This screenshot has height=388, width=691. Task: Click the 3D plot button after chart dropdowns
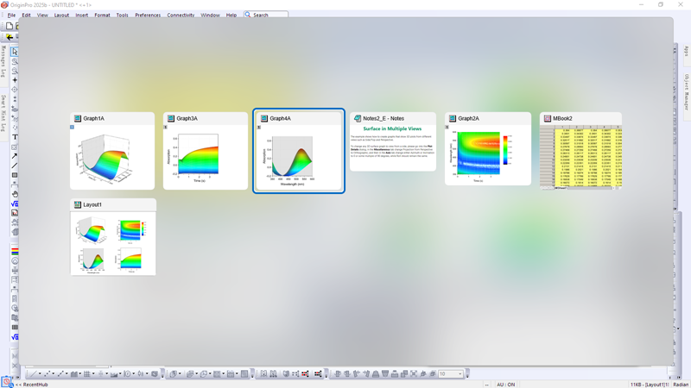pyautogui.click(x=155, y=374)
